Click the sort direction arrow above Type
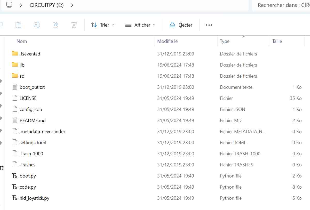Viewport: 310px width, 210px height. 244,37
